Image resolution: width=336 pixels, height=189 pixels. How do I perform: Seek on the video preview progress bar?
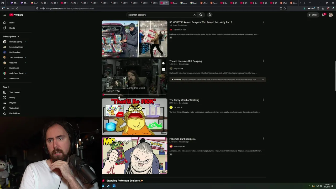point(134,95)
